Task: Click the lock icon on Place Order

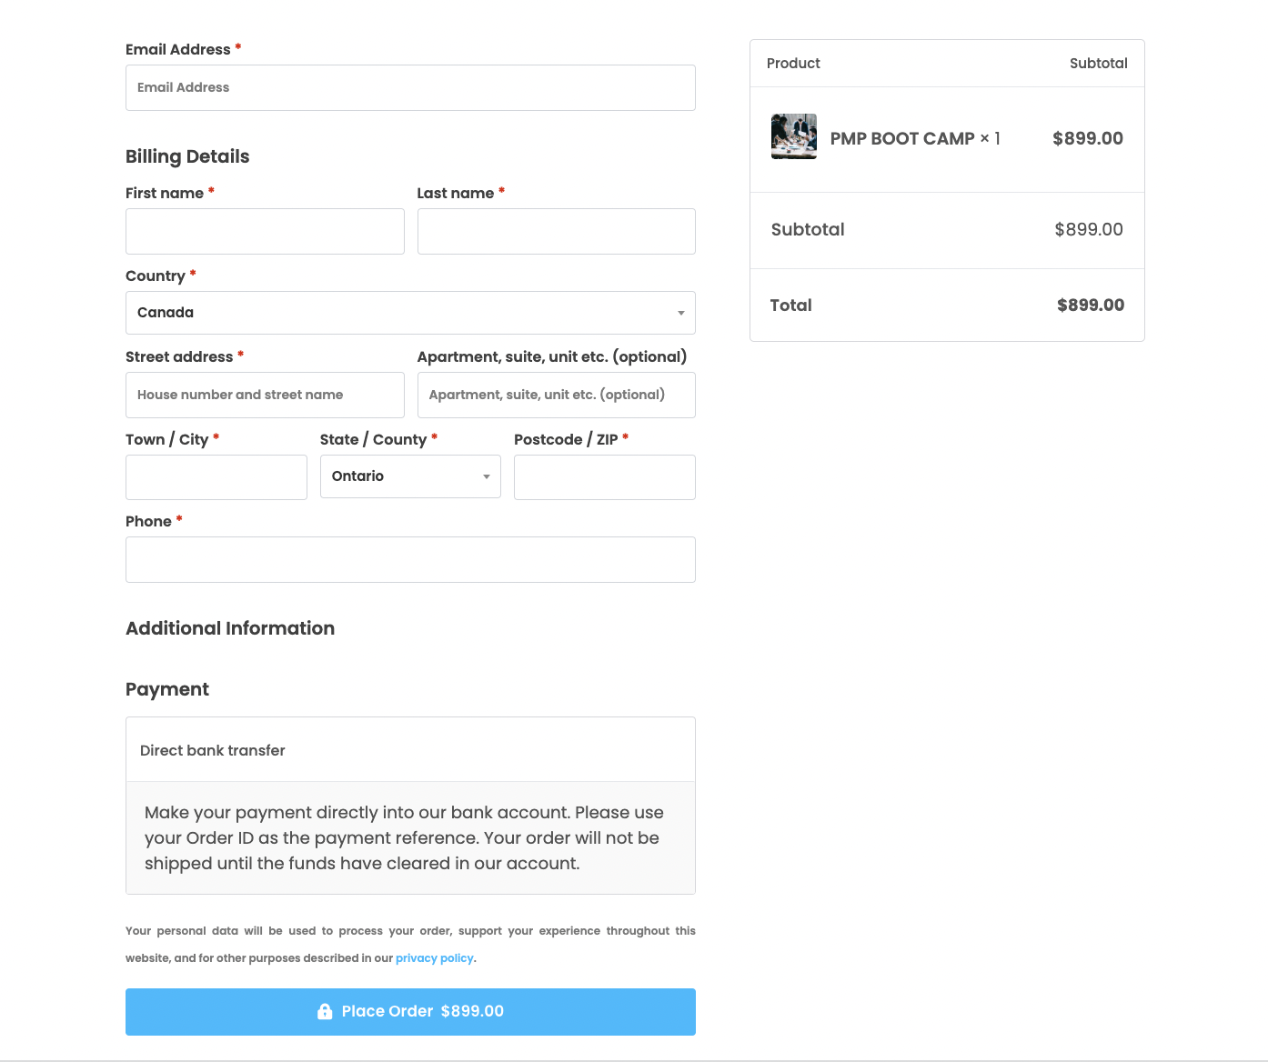Action: (325, 1011)
